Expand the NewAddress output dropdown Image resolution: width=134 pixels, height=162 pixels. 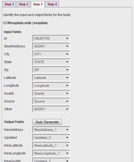point(51,130)
